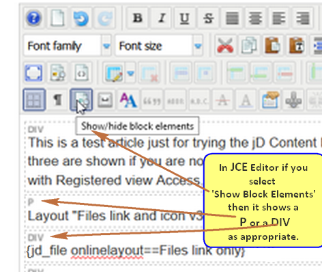This screenshot has height=272, width=322.
Task: Toggle visual aid guidelines grid button
Action: [34, 100]
